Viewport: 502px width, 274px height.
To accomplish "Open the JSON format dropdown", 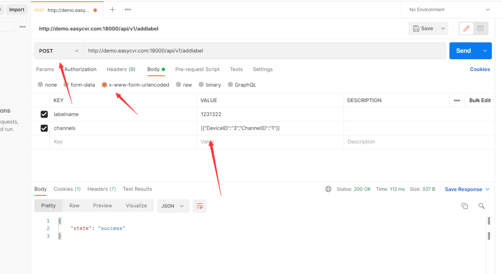I will pos(173,206).
